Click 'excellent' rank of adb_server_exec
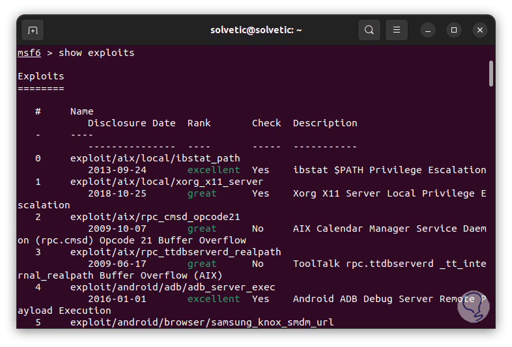Screen dimensions: 512x347 coord(214,299)
